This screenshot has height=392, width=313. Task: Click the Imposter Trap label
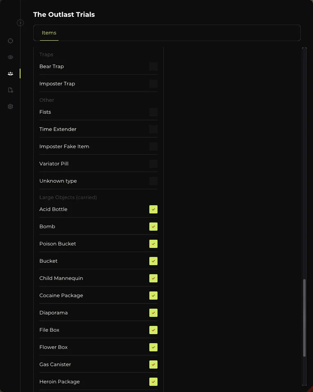tap(57, 84)
